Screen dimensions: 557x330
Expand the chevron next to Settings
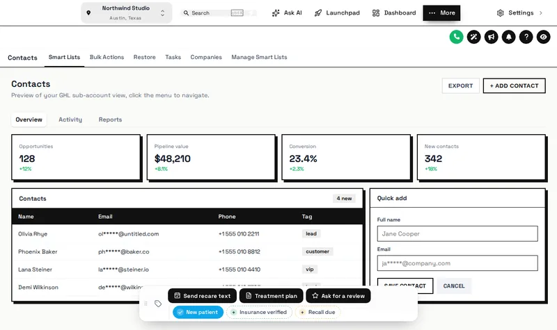coord(541,13)
